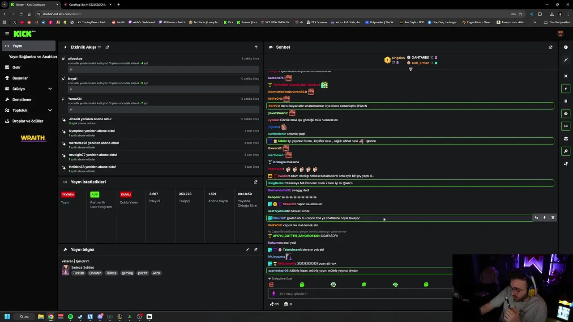Image resolution: width=573 pixels, height=322 pixels.
Task: Open Steam from the taskbar
Action: tap(80, 317)
